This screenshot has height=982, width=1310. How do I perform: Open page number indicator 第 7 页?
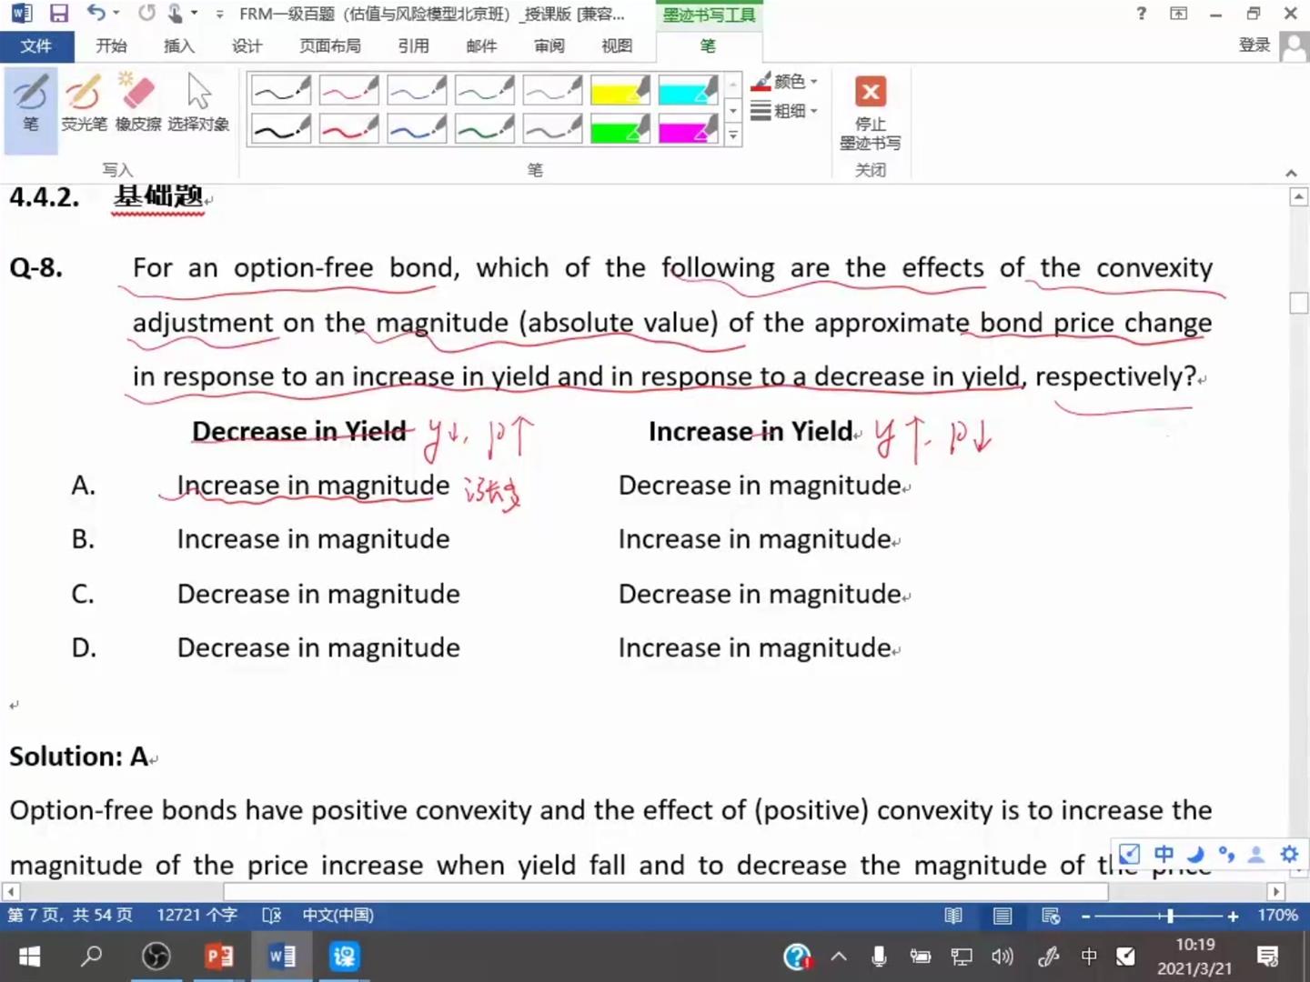[x=70, y=915]
